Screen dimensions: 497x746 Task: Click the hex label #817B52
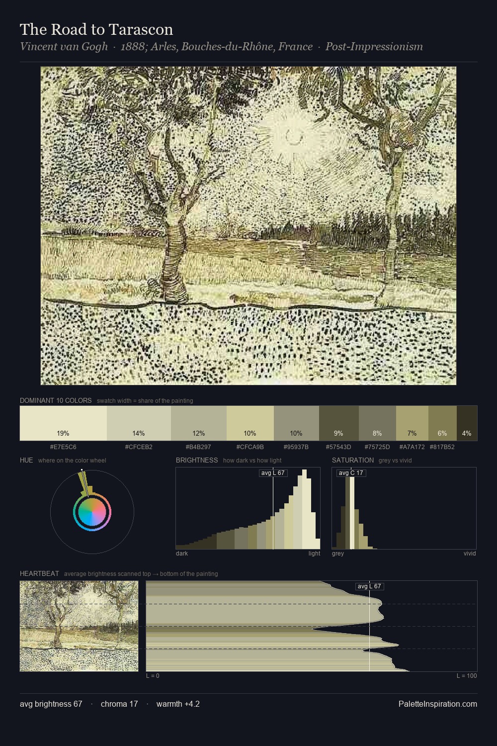(x=442, y=447)
